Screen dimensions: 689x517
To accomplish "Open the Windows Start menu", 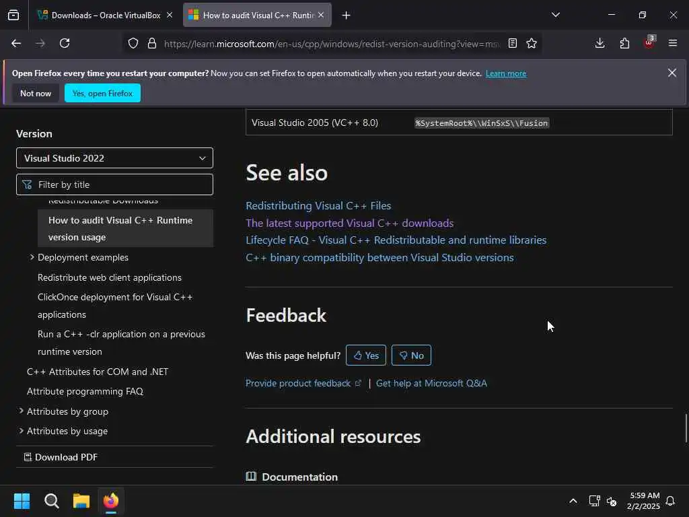I will point(22,501).
